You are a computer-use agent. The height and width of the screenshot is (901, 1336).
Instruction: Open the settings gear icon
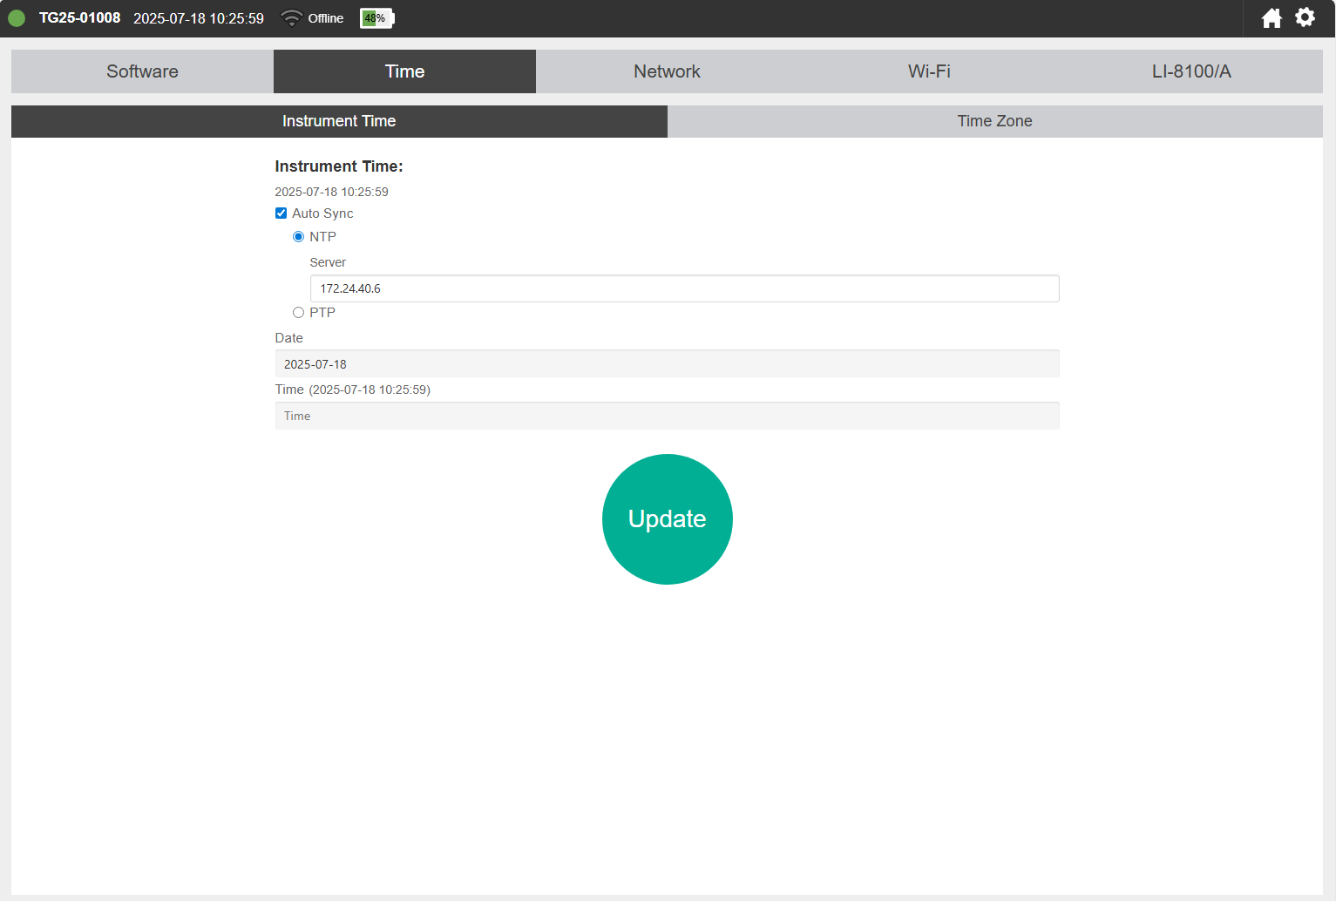tap(1305, 17)
